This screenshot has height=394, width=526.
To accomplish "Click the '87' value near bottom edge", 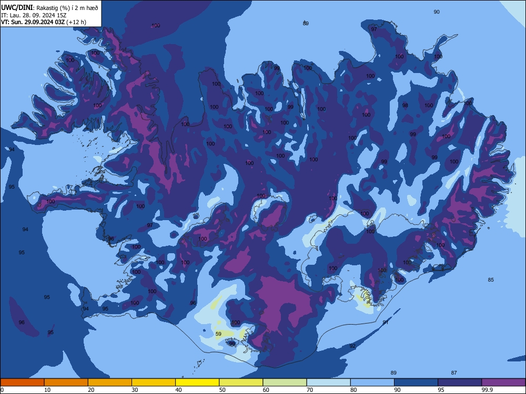I will 454,372.
